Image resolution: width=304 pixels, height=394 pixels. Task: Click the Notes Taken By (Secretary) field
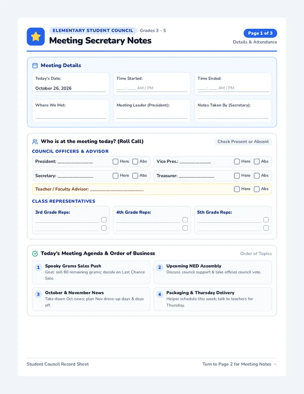[233, 111]
